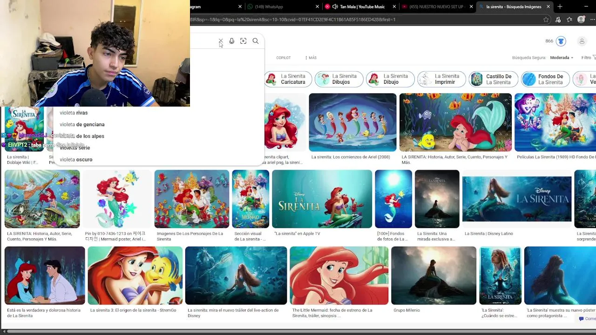The image size is (596, 335).
Task: Open 'La Sirenita': ¿Cuándo se estrena image
Action: (500, 275)
